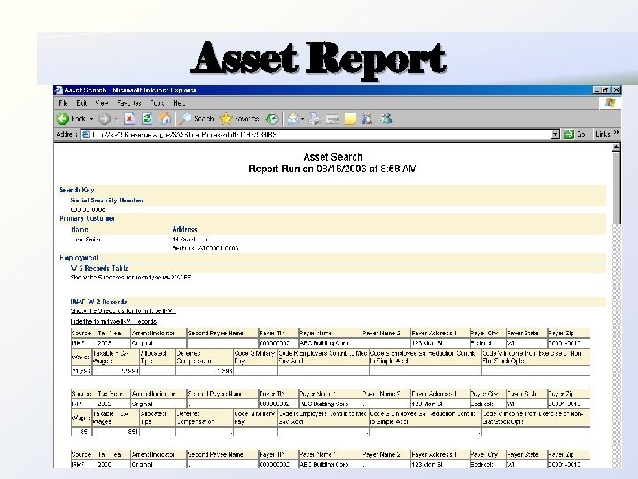638x479 pixels.
Task: Click the page icon in Address bar
Action: 85,134
